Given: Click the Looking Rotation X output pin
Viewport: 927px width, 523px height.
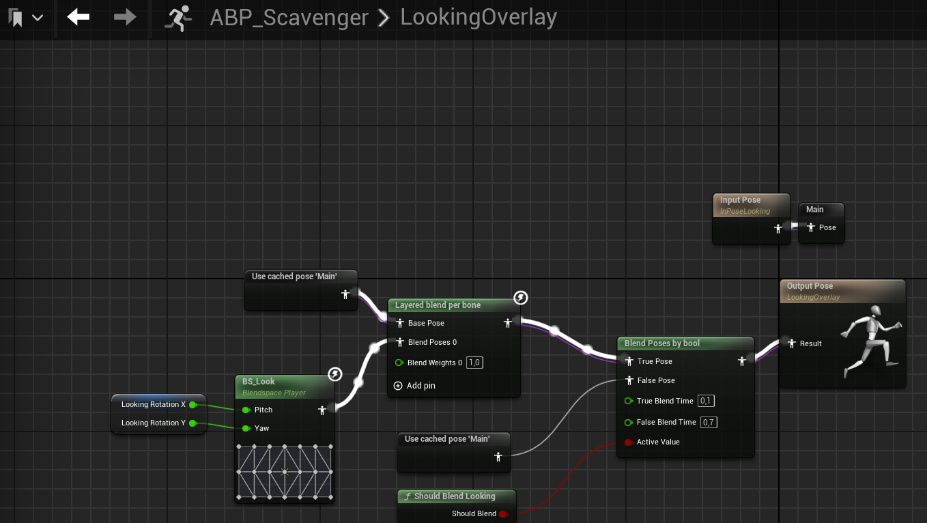Looking at the screenshot, I should [193, 405].
